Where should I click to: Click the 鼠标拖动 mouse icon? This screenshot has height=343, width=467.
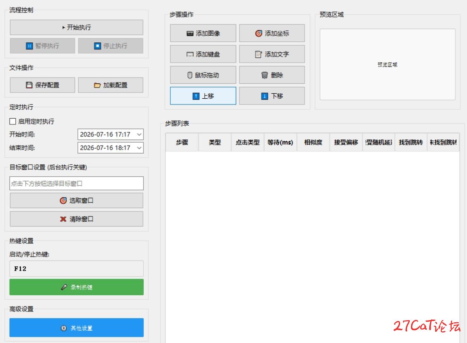tap(190, 75)
